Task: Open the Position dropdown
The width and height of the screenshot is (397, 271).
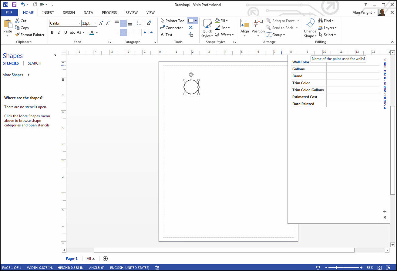Action: tap(258, 28)
